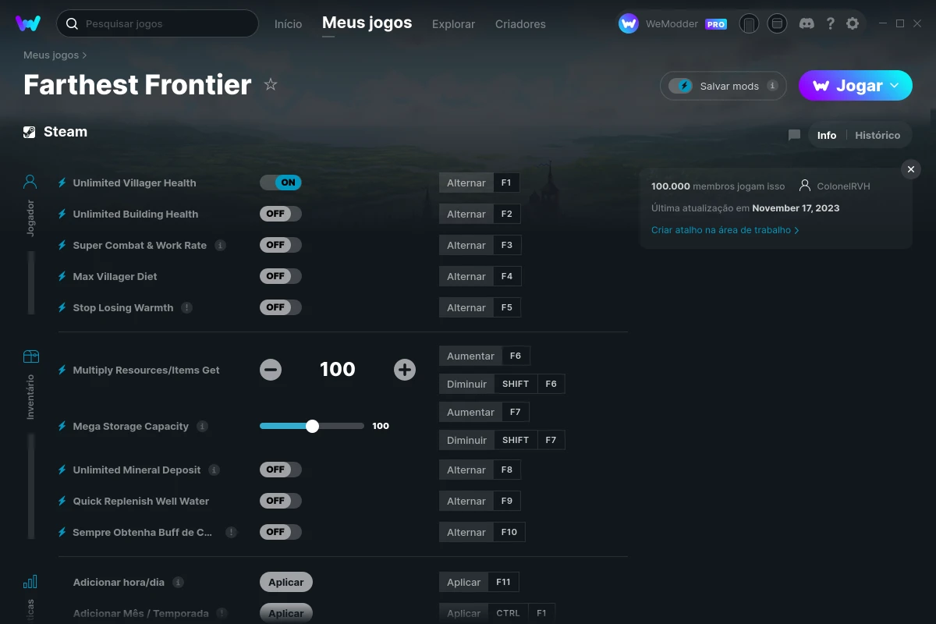Viewport: 936px width, 624px height.
Task: Open the help question mark icon
Action: point(831,23)
